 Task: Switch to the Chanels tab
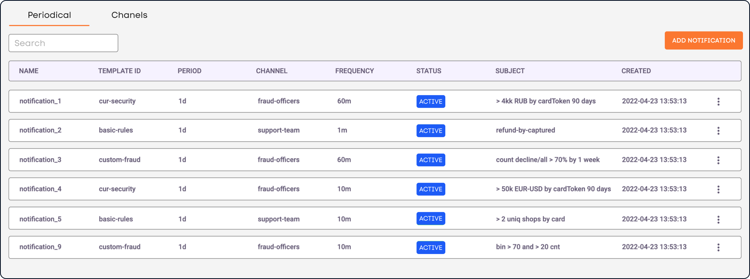(129, 15)
